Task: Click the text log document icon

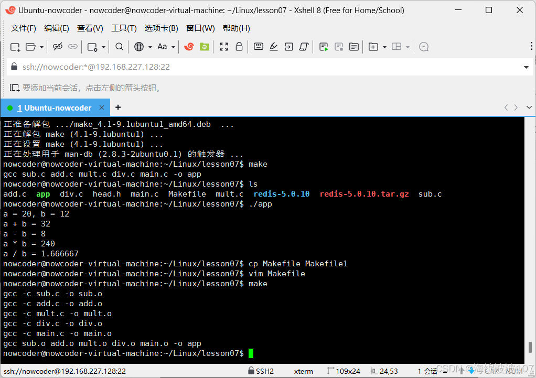Action: coord(354,47)
